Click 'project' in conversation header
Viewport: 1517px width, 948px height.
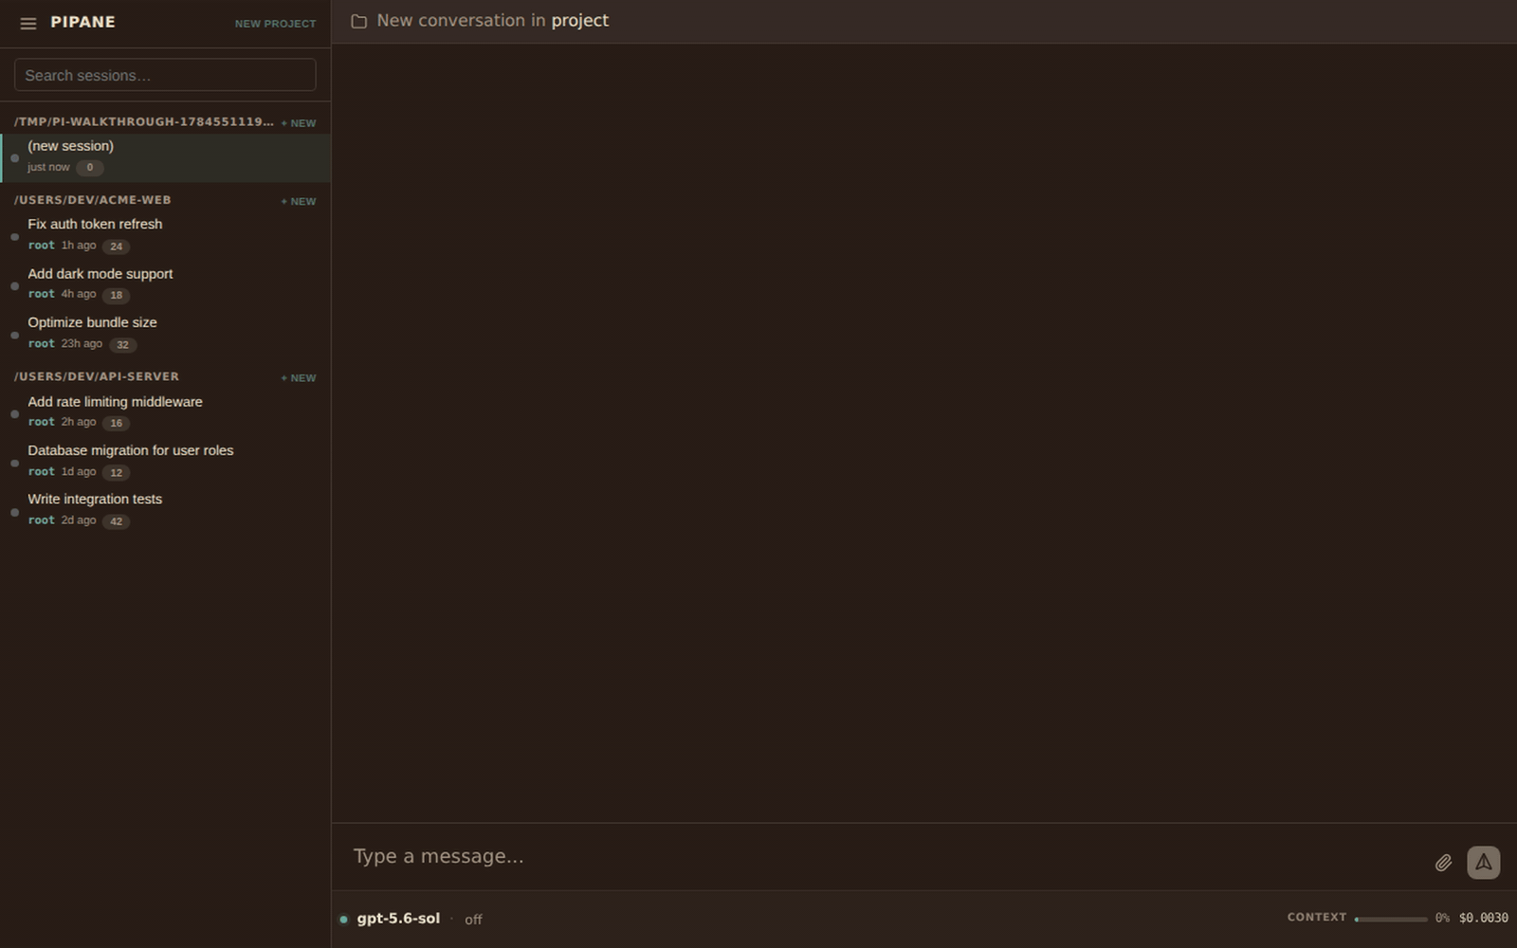pos(580,21)
